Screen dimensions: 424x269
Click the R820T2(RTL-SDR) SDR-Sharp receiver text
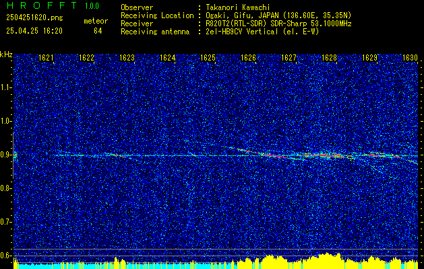(278, 24)
